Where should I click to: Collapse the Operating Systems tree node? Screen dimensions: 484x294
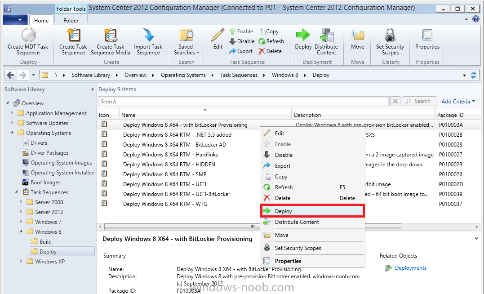coord(12,133)
